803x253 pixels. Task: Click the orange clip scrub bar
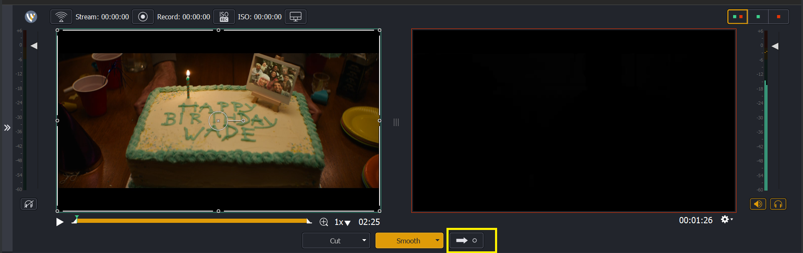click(x=192, y=220)
